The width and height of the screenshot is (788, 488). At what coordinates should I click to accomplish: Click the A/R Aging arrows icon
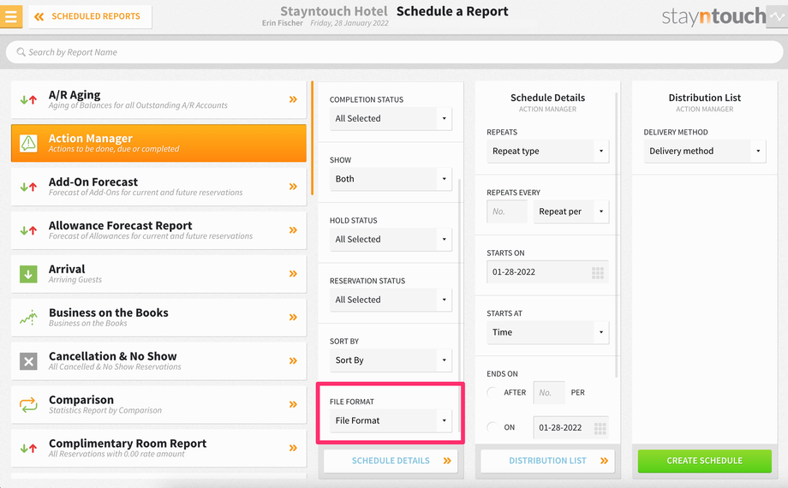(x=28, y=99)
